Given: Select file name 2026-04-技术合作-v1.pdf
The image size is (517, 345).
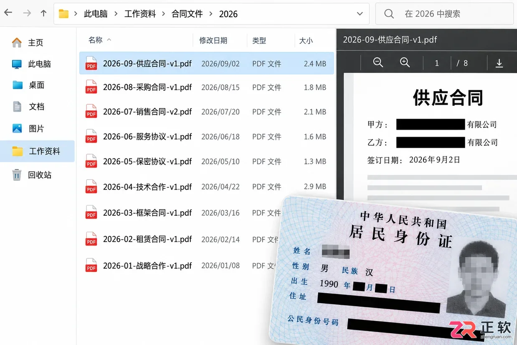Looking at the screenshot, I should pyautogui.click(x=147, y=187).
